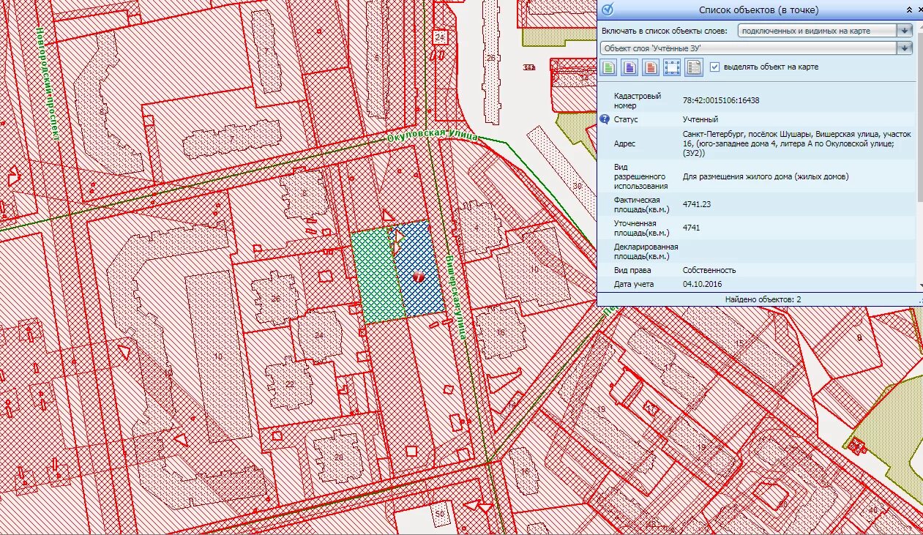Click the status value 'Учтенный'
This screenshot has width=923, height=535.
700,119
